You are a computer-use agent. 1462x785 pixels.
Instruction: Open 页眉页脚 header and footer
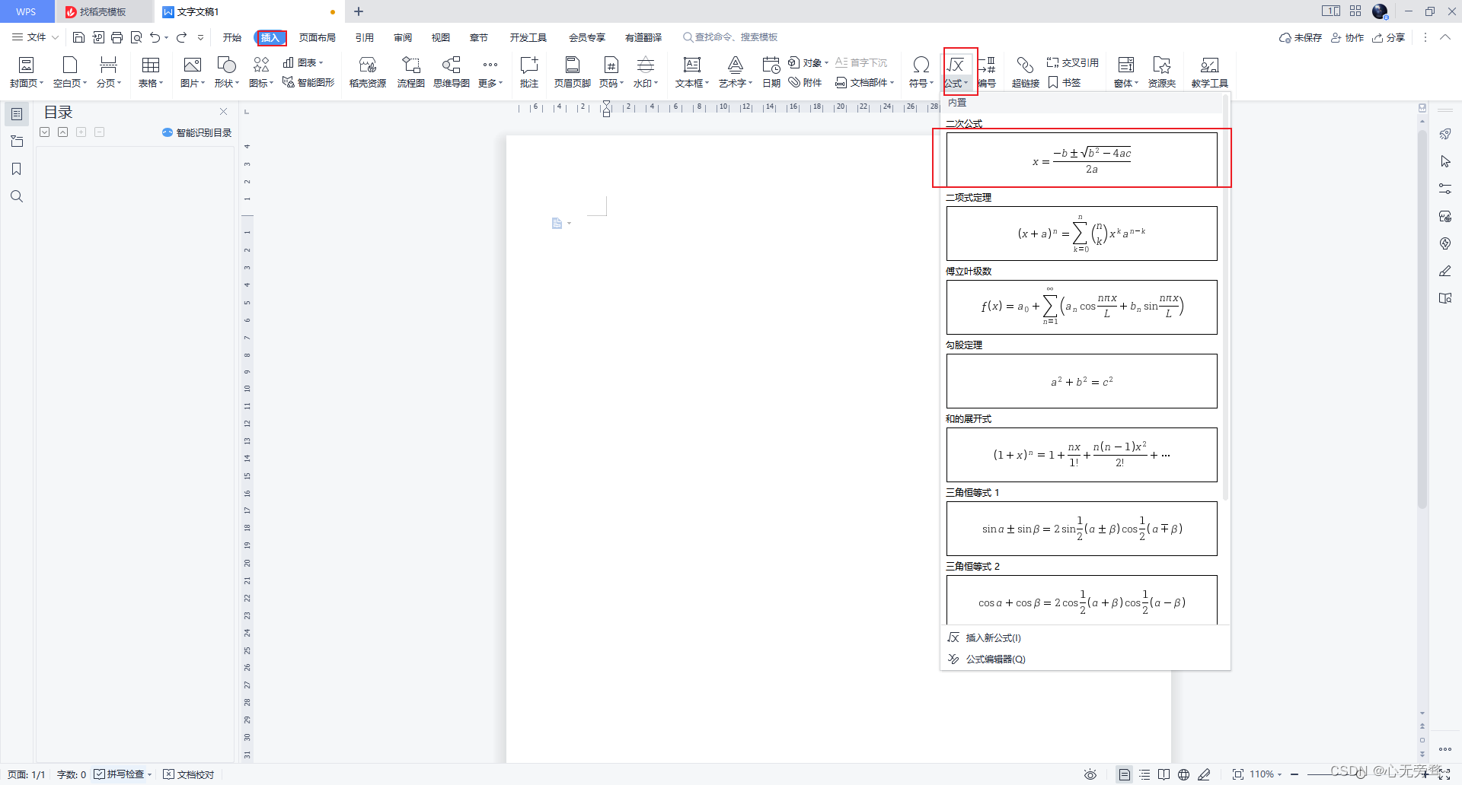pyautogui.click(x=573, y=72)
